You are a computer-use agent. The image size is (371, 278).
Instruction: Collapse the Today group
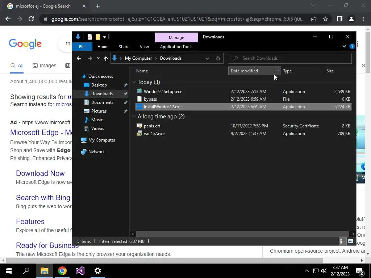(x=134, y=82)
